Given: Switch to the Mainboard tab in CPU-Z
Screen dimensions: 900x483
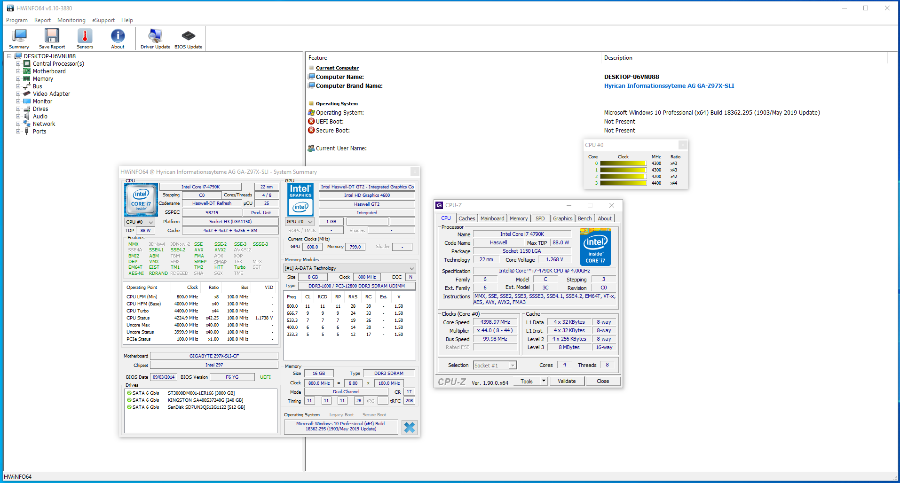Looking at the screenshot, I should pyautogui.click(x=492, y=218).
